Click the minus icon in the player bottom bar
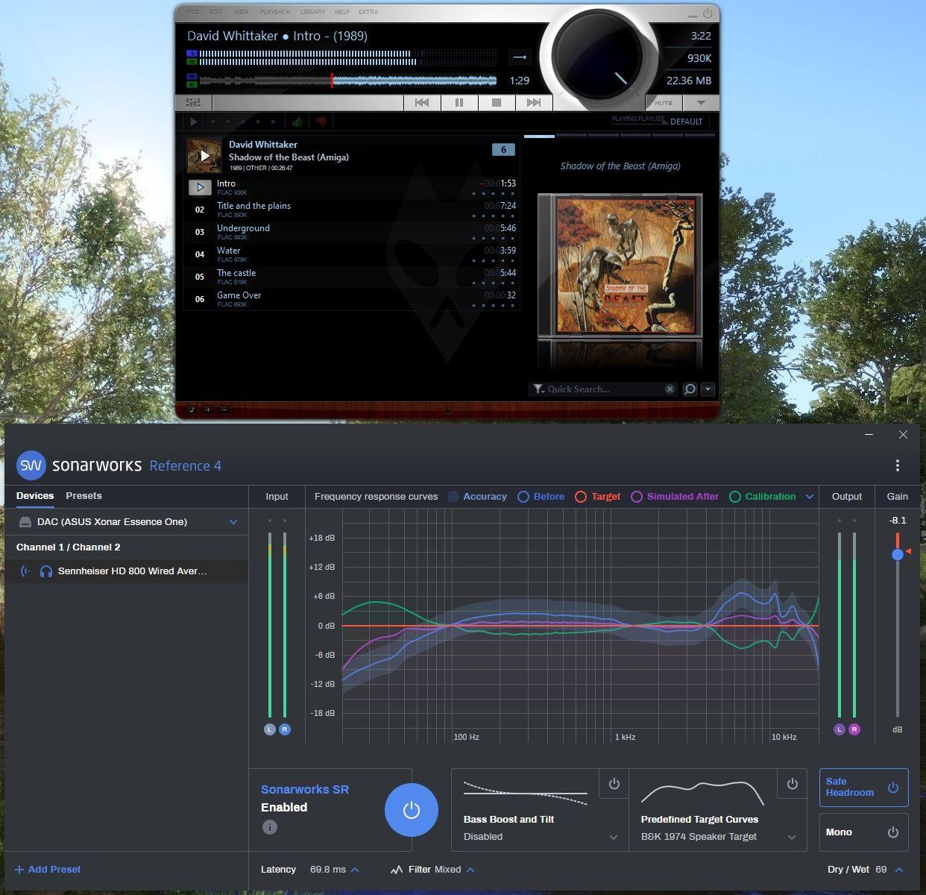The height and width of the screenshot is (895, 926). pos(224,409)
